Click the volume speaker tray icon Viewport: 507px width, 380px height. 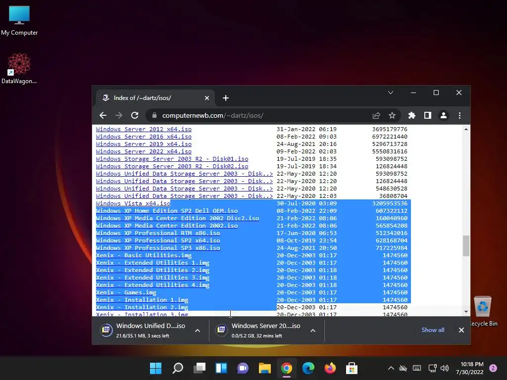click(x=445, y=368)
